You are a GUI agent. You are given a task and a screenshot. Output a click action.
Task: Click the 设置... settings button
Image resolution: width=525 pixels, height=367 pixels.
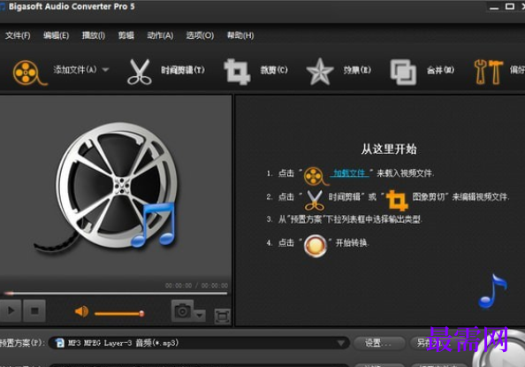coord(378,343)
